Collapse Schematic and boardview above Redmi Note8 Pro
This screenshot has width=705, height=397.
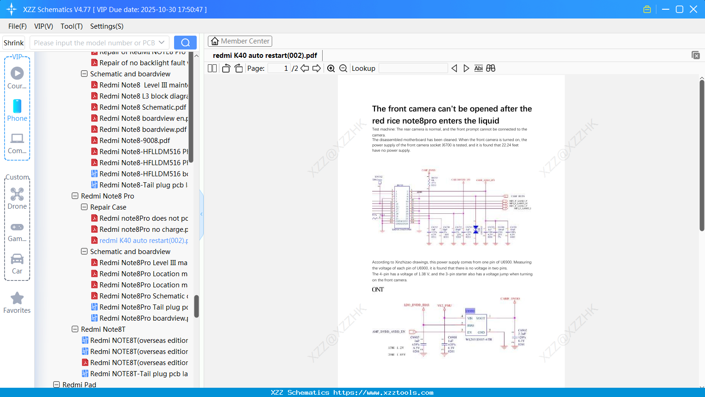pyautogui.click(x=84, y=74)
